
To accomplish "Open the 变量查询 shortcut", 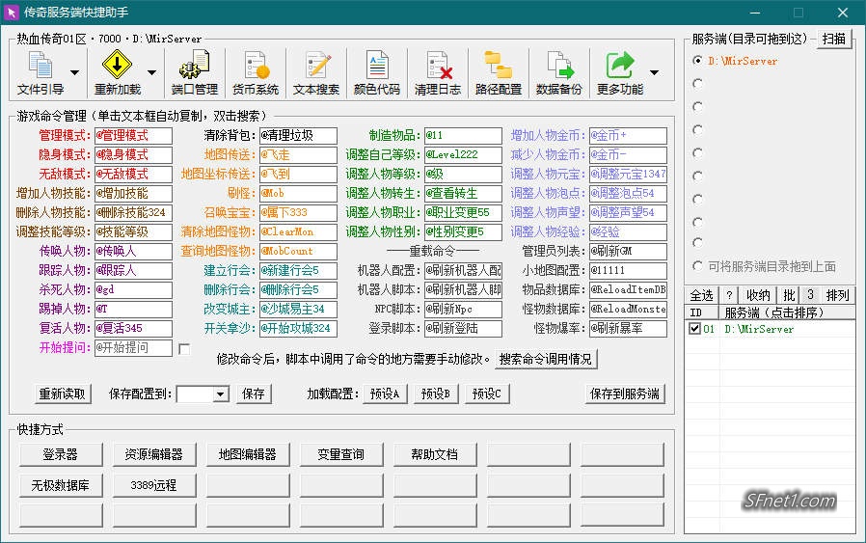I will 340,454.
